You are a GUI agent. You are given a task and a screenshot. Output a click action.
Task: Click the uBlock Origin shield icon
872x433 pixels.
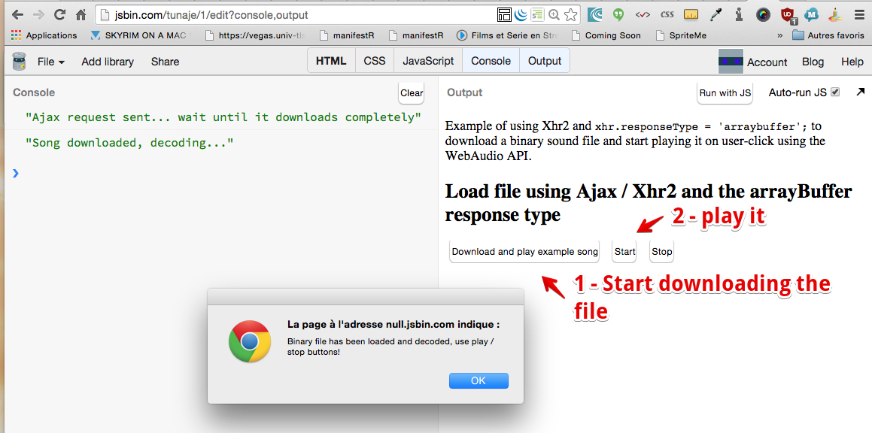[x=788, y=14]
